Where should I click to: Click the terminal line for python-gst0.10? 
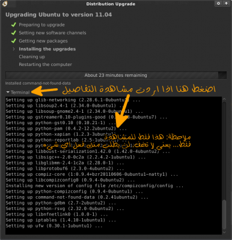pyautogui.click(x=61, y=123)
